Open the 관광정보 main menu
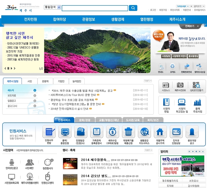The width and height of the screenshot is (207, 188). click(x=88, y=20)
